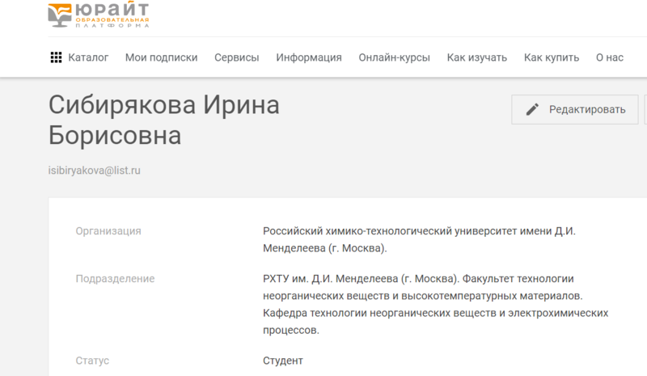Viewport: 647px width, 376px height.
Task: Navigate to Как изучать
Action: coord(476,57)
